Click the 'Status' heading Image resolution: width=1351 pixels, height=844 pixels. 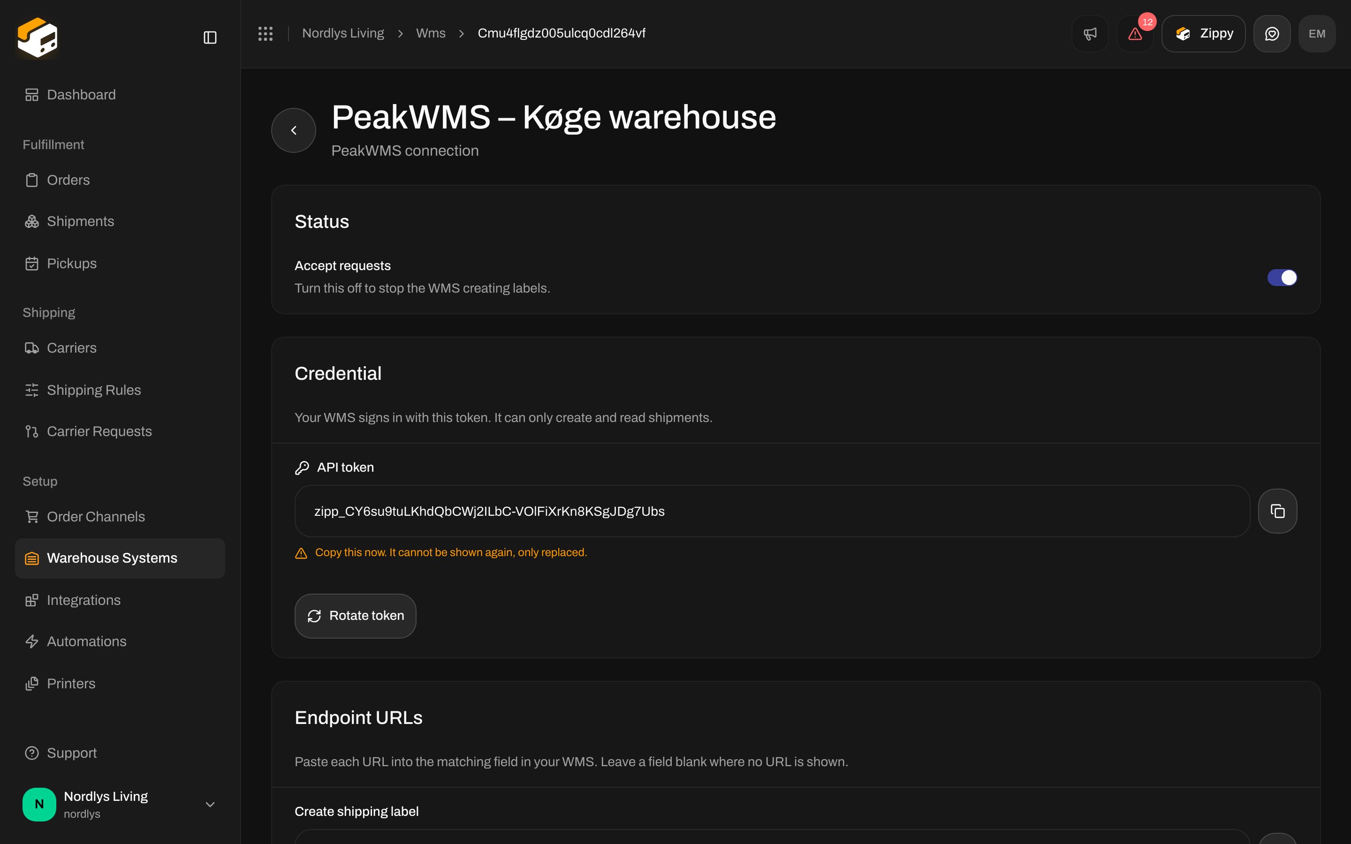(x=322, y=222)
